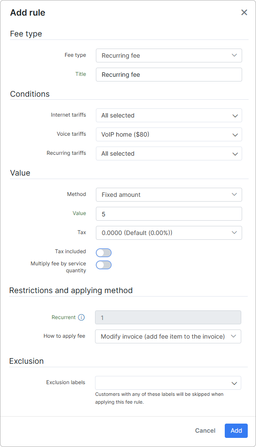Click the Value field label
The image size is (256, 447).
click(79, 213)
